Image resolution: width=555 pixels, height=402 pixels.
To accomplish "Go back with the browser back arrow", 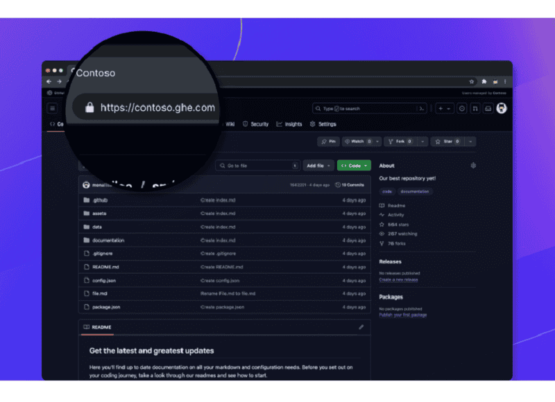I will coord(49,82).
